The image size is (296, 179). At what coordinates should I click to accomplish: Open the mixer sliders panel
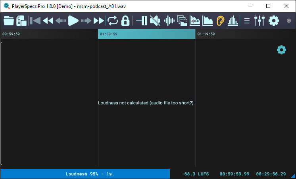click(x=259, y=21)
